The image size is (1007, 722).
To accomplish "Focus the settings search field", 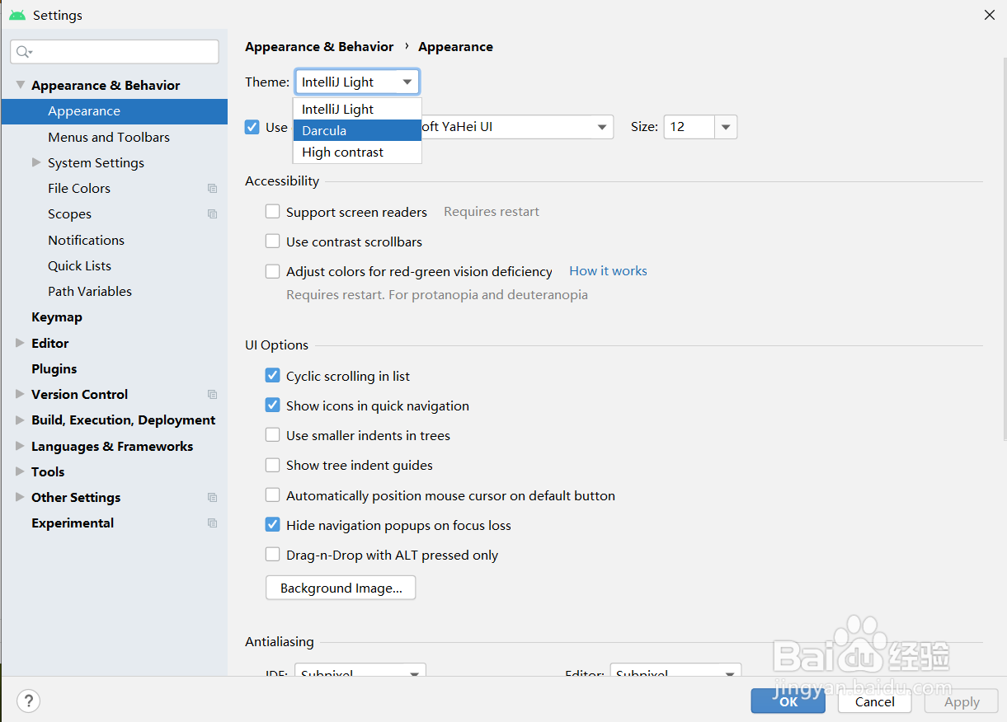I will [115, 52].
